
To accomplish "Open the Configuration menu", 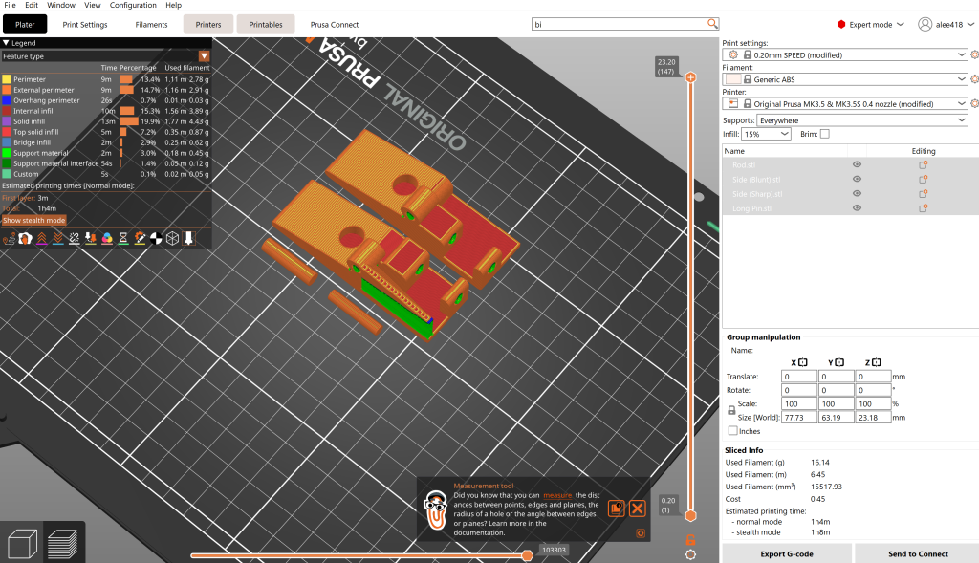I will point(133,5).
